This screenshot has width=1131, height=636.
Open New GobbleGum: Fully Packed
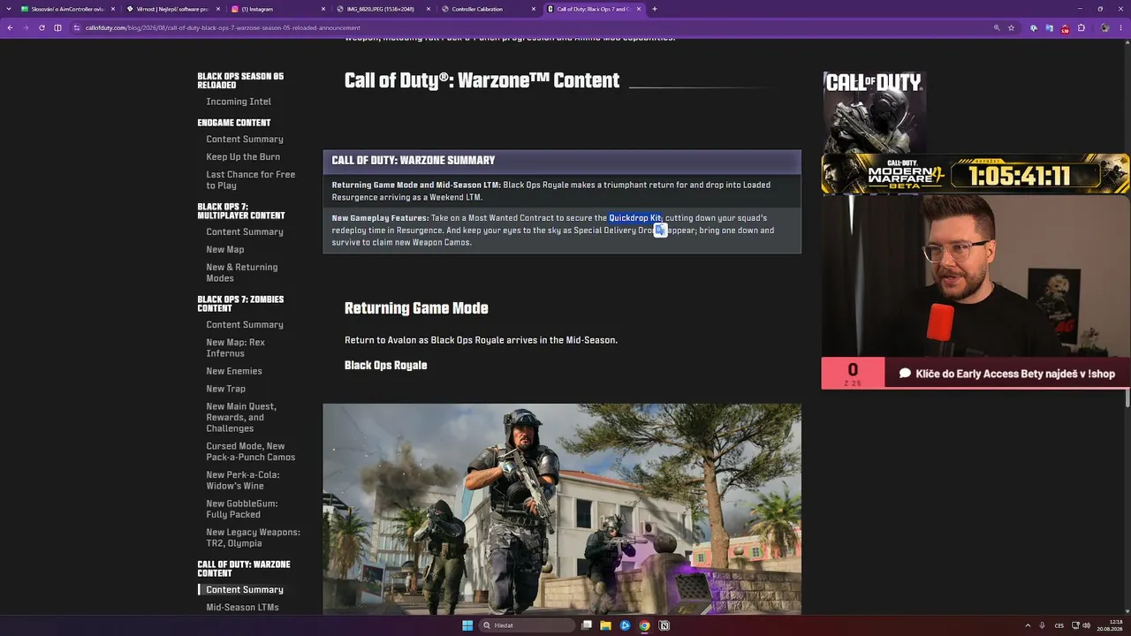242,509
